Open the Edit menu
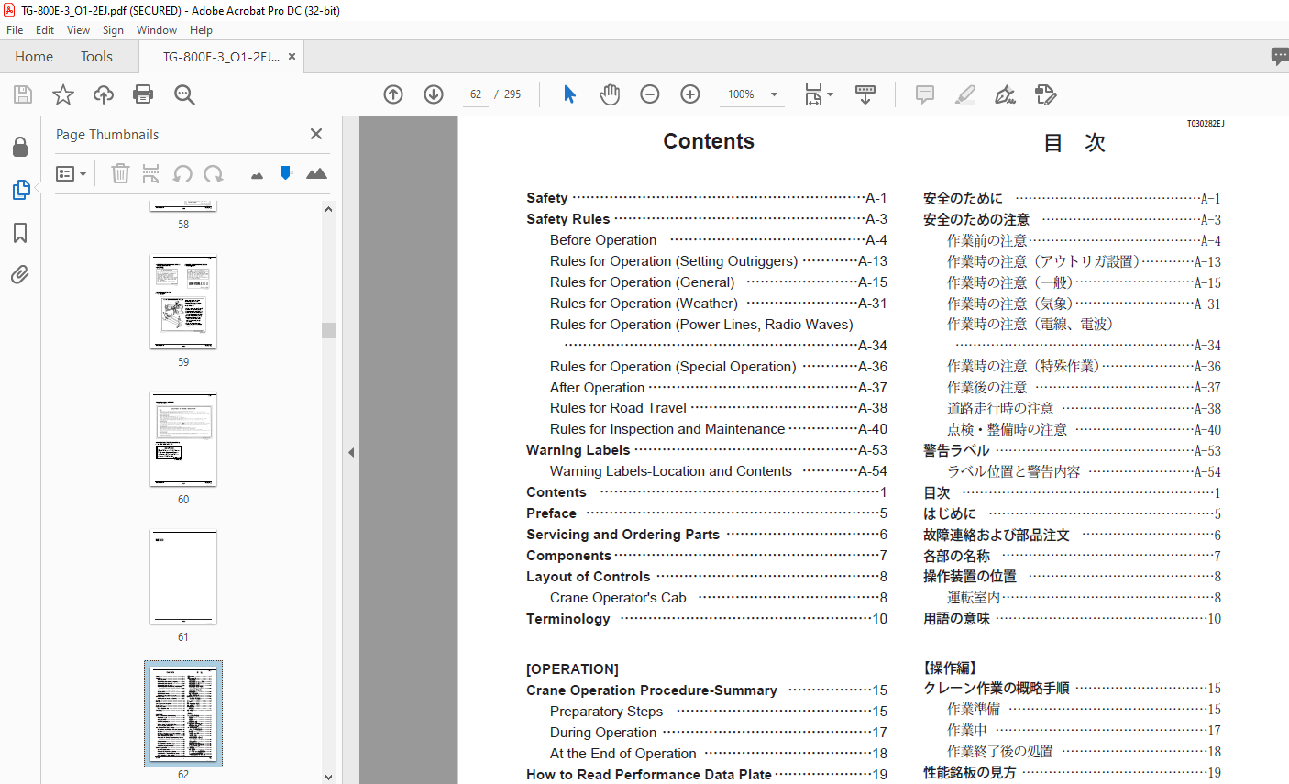Viewport: 1289px width, 784px height. (45, 30)
